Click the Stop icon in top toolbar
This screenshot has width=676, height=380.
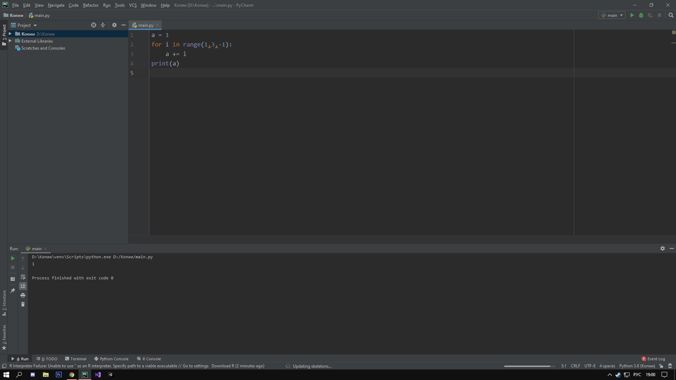659,15
